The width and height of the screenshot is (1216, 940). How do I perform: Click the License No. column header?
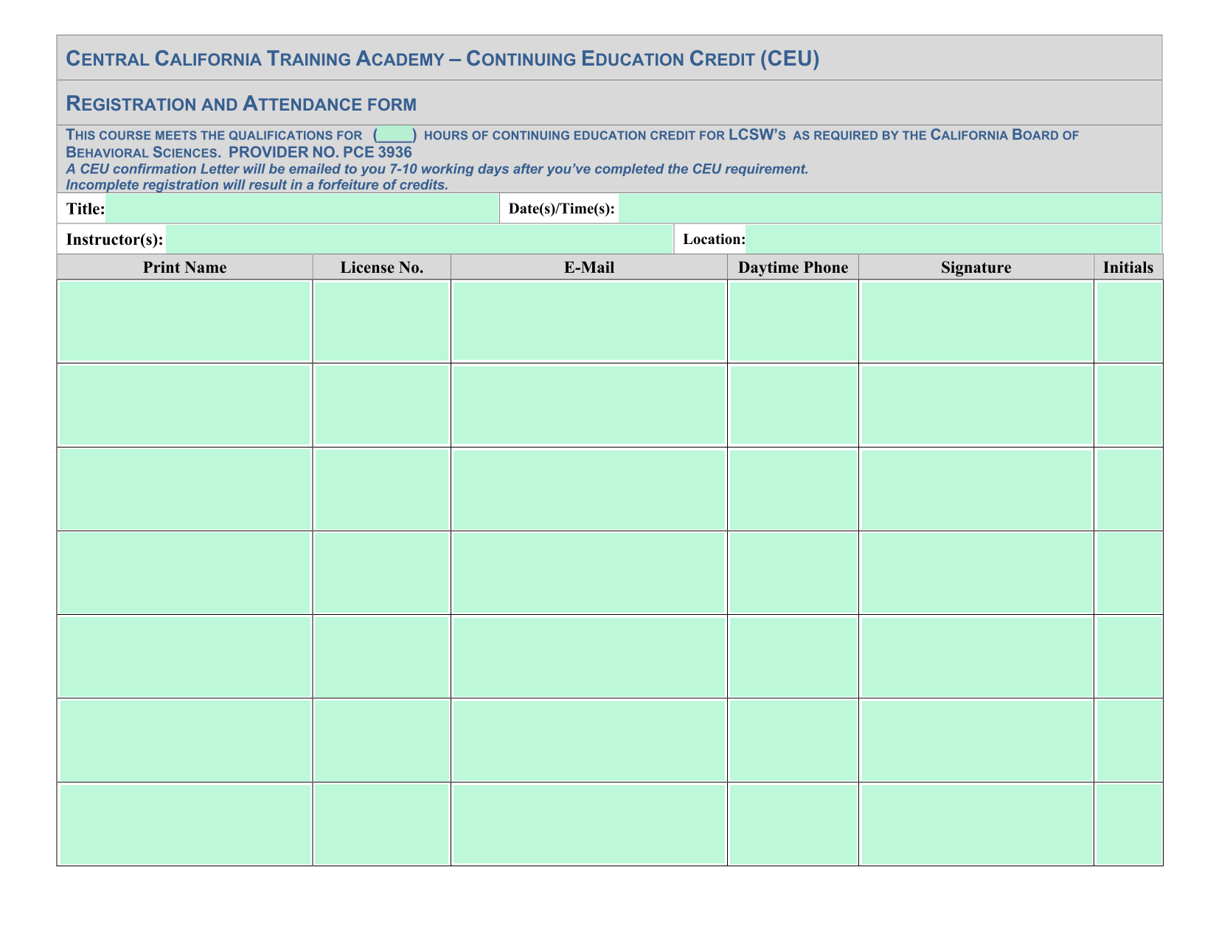point(382,267)
